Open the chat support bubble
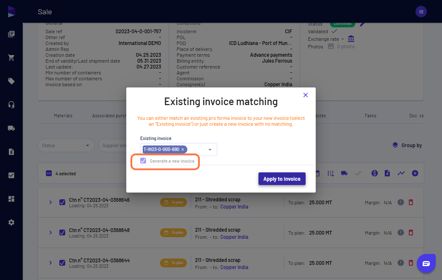The height and width of the screenshot is (280, 442). [426, 264]
